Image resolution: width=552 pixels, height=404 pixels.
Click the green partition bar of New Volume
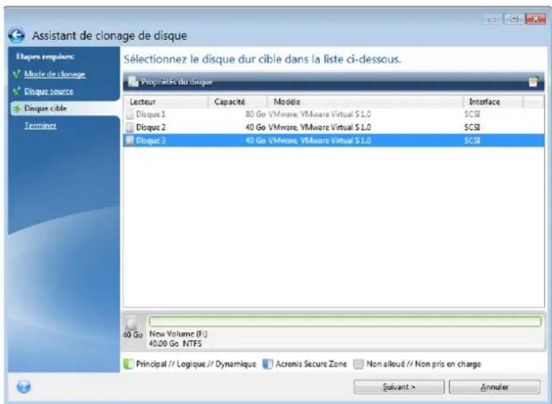pyautogui.click(x=345, y=321)
